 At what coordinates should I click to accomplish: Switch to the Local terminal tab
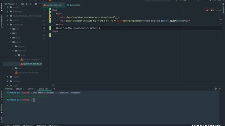pyautogui.click(x=31, y=89)
